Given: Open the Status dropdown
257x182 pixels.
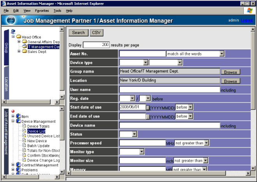Looking at the screenshot, I should [x=134, y=134].
